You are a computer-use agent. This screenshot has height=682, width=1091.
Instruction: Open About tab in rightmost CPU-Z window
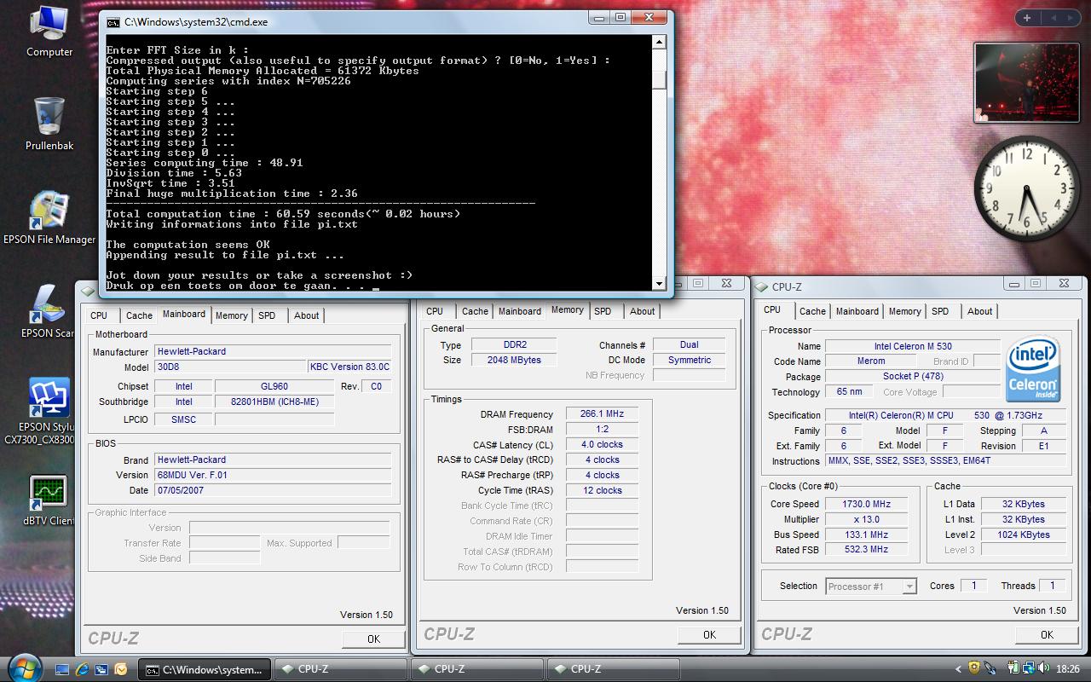979,311
